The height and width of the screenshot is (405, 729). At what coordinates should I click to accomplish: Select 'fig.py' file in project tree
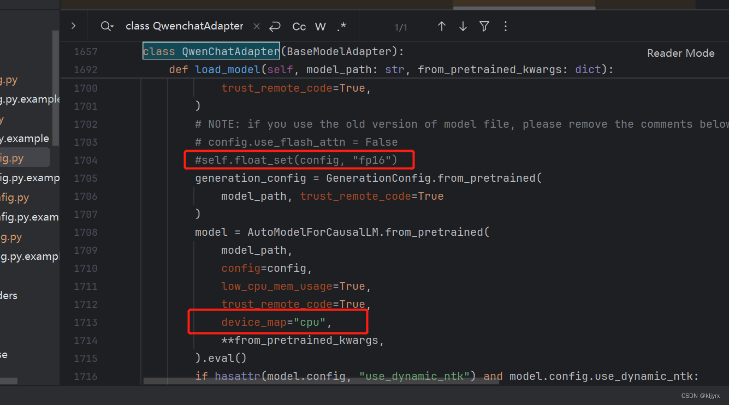(x=15, y=198)
